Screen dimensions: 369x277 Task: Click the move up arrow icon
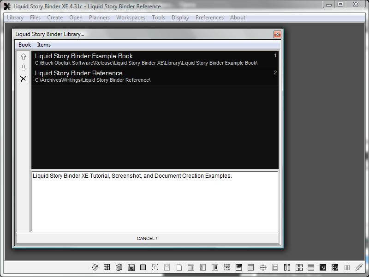24,57
